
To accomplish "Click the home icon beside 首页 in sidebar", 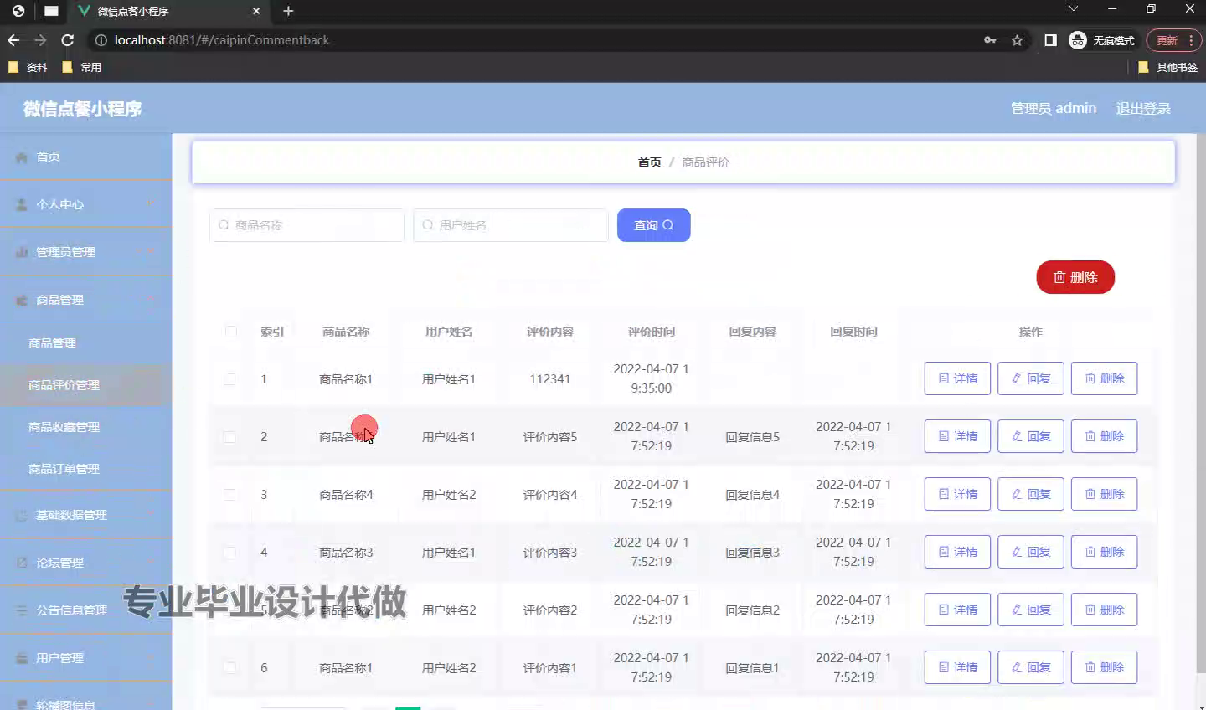I will tap(22, 157).
